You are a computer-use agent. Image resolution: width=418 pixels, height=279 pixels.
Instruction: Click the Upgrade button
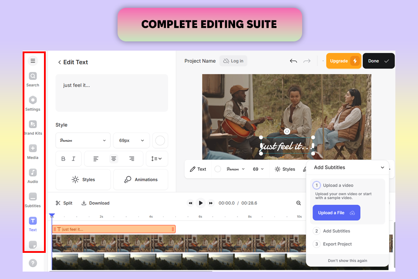pyautogui.click(x=344, y=61)
